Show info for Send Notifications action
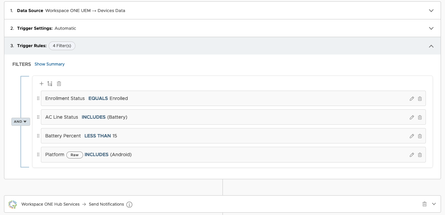 click(129, 204)
